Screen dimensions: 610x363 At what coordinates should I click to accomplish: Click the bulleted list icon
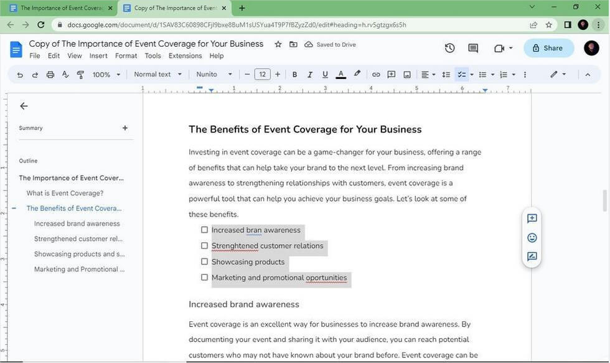coord(482,74)
